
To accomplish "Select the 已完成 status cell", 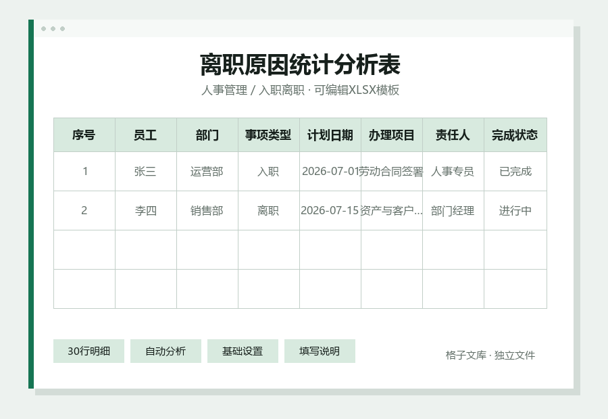I will tap(515, 172).
